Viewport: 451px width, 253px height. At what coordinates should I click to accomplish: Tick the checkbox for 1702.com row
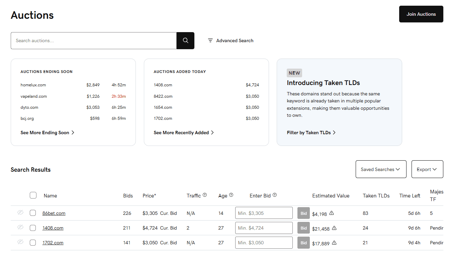(x=33, y=243)
